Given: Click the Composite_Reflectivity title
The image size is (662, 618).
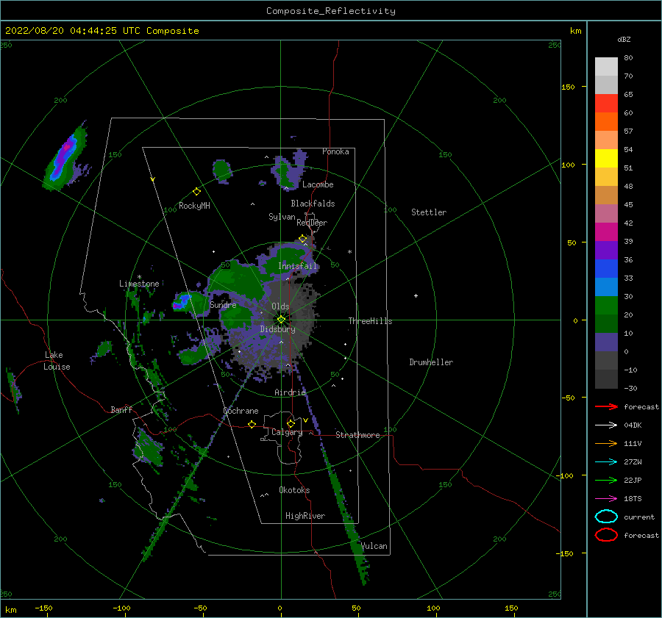Looking at the screenshot, I should click(x=331, y=11).
